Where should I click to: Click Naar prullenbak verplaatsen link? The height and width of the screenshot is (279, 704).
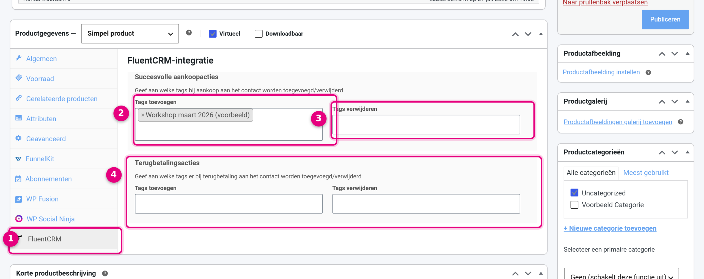tap(605, 2)
